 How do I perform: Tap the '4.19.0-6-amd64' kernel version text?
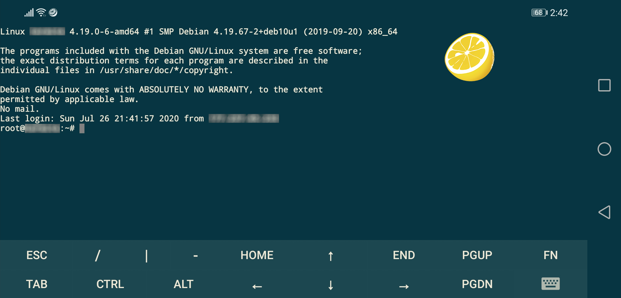(104, 31)
